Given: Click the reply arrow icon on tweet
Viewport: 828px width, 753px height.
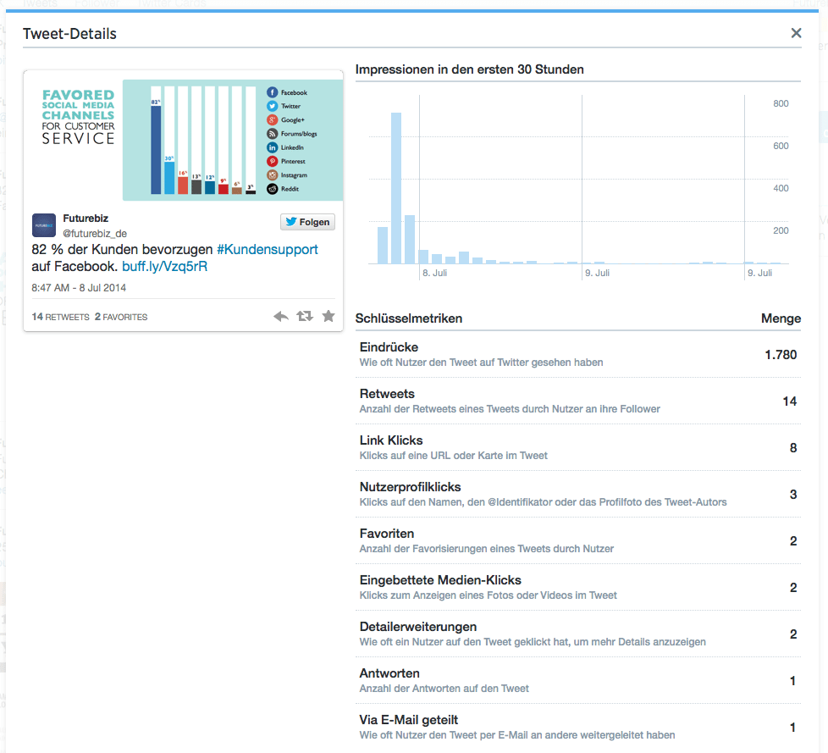Looking at the screenshot, I should [x=281, y=317].
